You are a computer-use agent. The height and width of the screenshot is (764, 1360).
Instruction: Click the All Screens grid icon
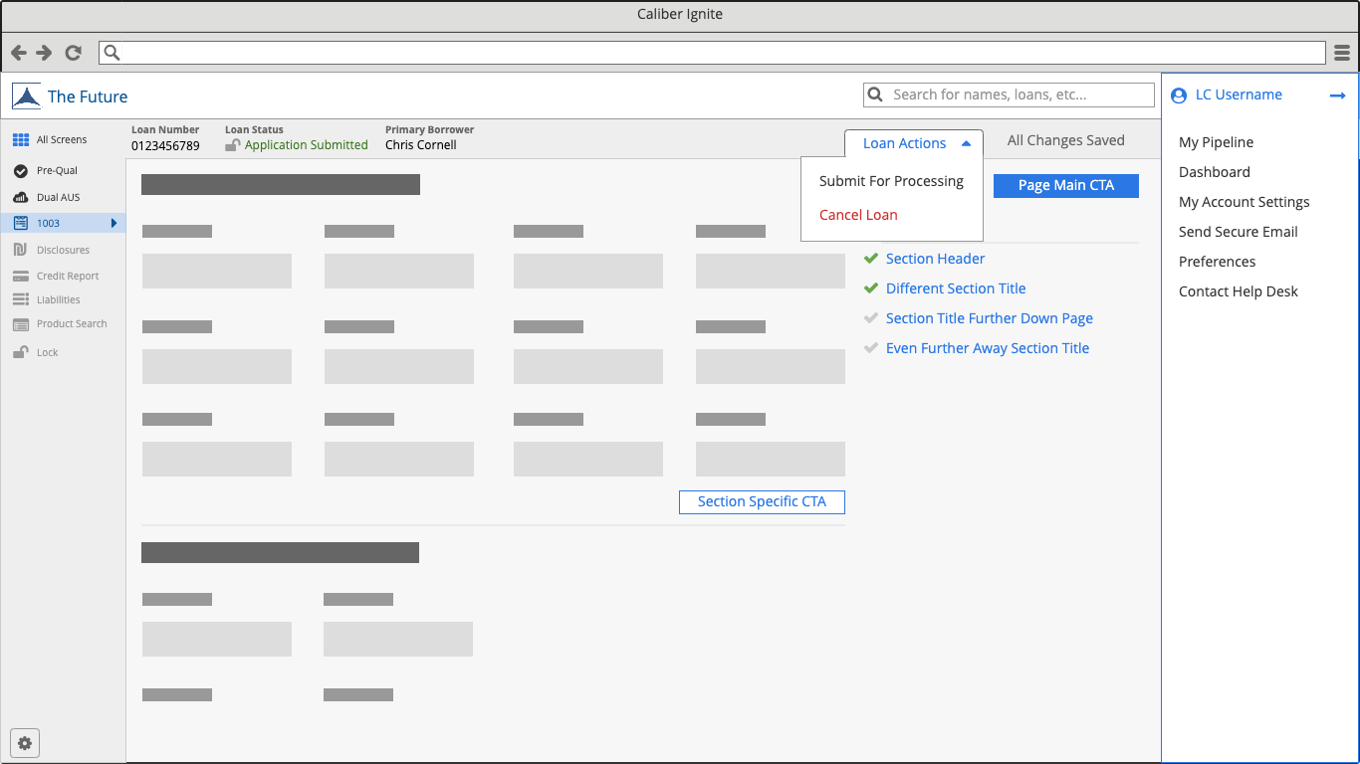[20, 140]
